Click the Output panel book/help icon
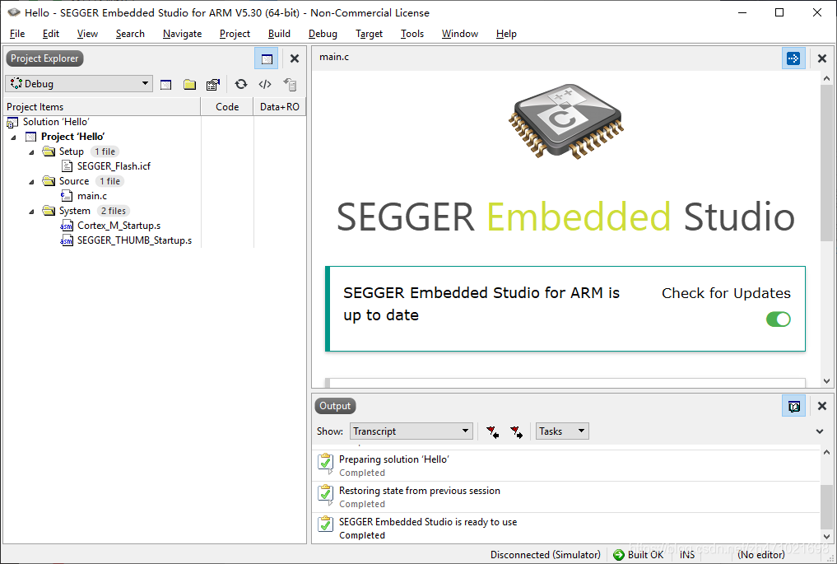Image resolution: width=837 pixels, height=564 pixels. point(793,407)
